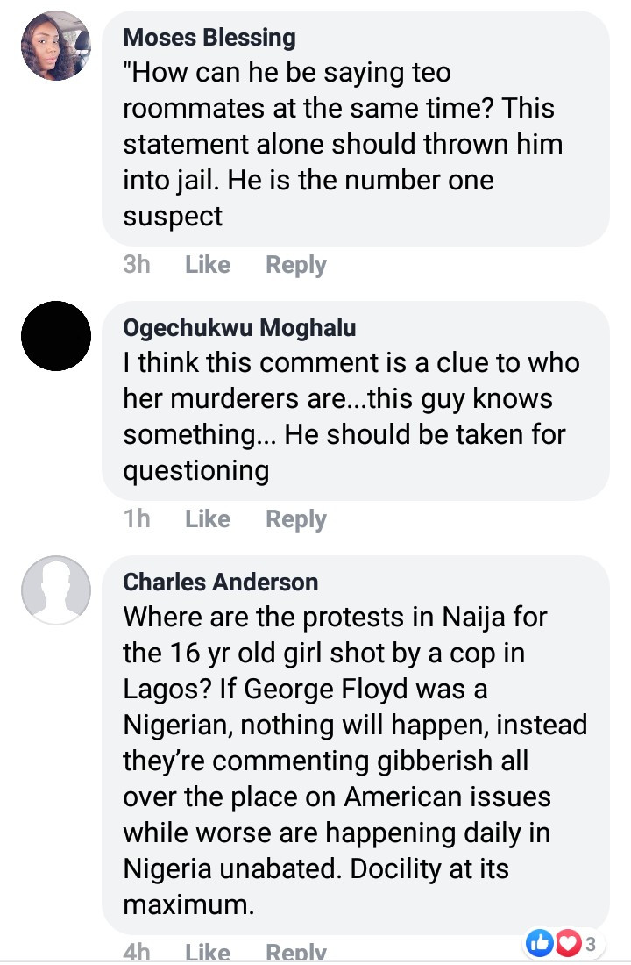This screenshot has width=631, height=965.
Task: Open Moses Blessing's profile picture
Action: [x=55, y=46]
